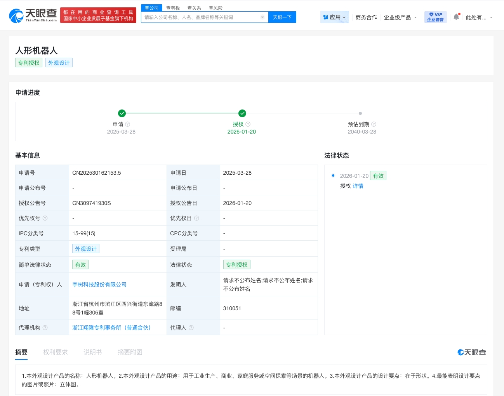Open 浙江翔隆专利事务所 agency link
504x396 pixels.
111,328
